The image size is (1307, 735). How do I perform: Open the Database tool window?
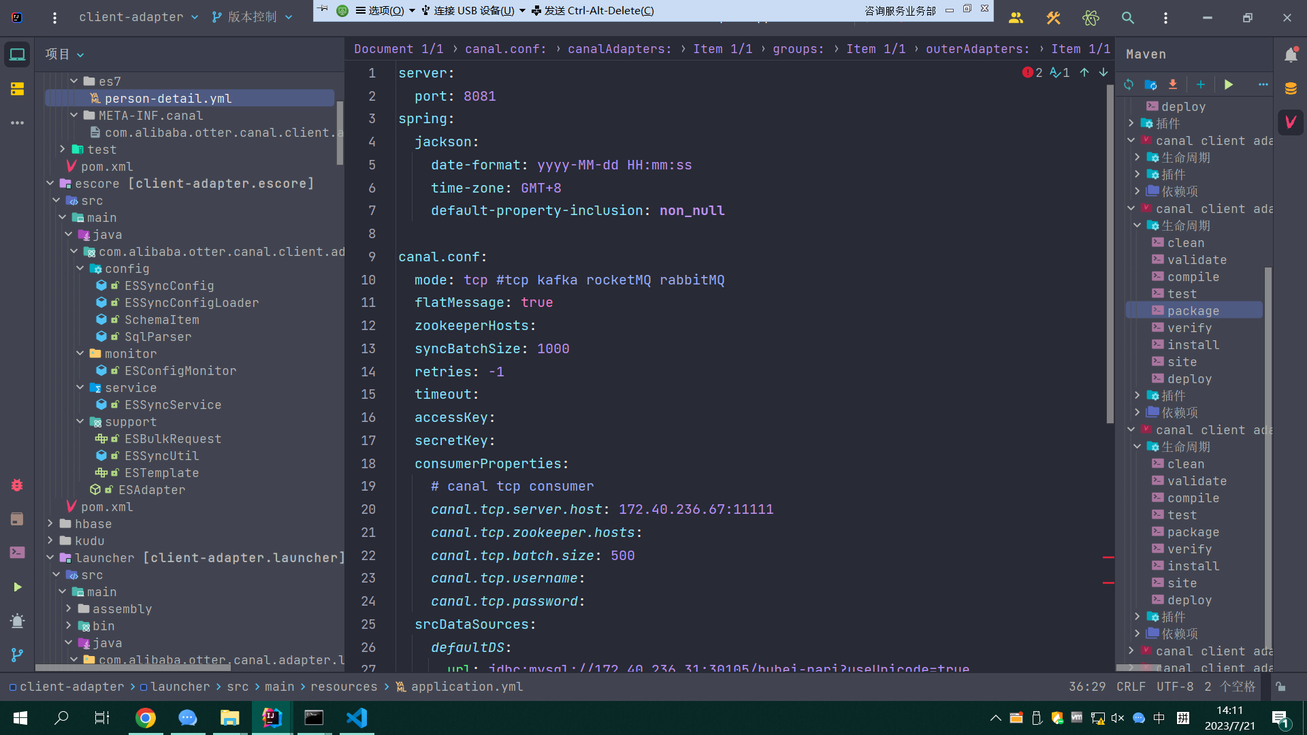1291,88
